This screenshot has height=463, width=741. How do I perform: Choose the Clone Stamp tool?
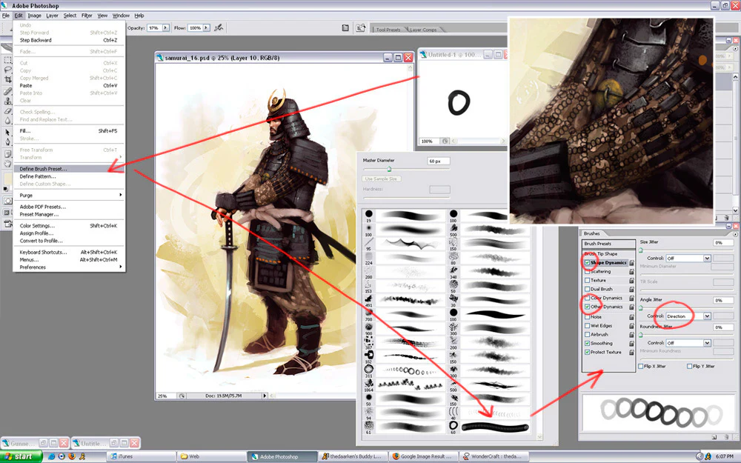[x=8, y=101]
